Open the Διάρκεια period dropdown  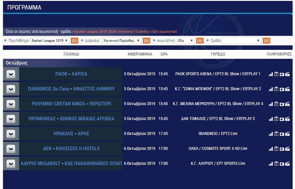pos(122,41)
